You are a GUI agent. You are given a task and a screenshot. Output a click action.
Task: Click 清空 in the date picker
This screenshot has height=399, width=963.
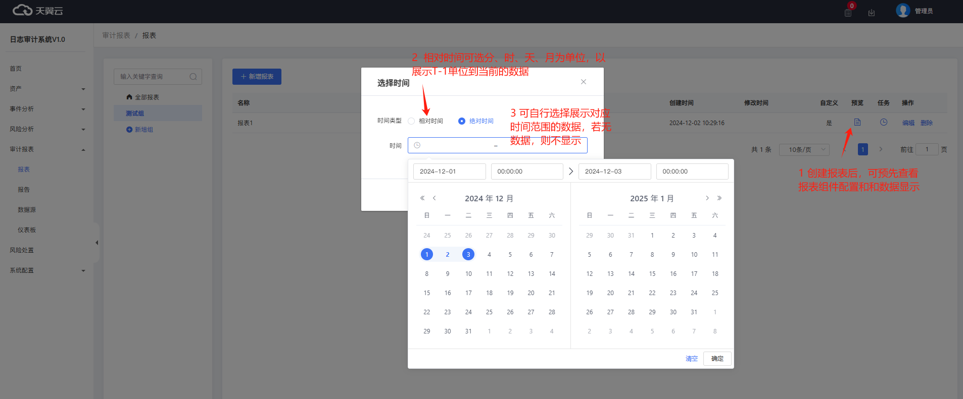click(x=692, y=359)
